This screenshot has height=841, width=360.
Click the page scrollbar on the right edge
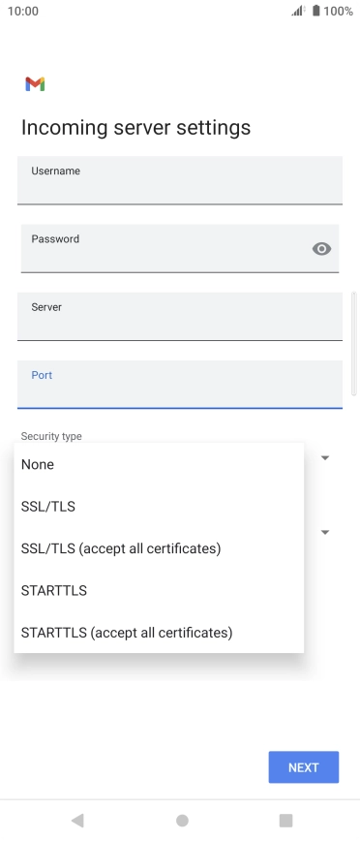click(353, 344)
